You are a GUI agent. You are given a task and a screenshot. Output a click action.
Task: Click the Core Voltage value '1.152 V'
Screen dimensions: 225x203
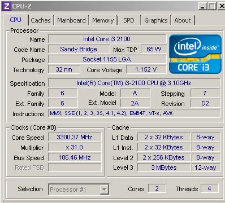(x=146, y=69)
